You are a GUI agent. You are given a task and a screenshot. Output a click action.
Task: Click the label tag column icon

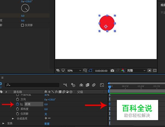click(x=1, y=92)
